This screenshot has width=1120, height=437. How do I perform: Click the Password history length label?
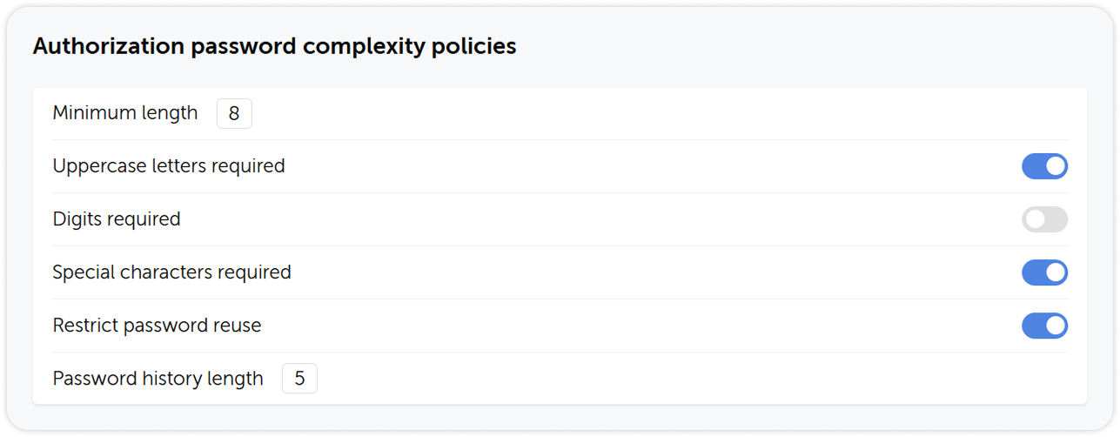(x=158, y=378)
